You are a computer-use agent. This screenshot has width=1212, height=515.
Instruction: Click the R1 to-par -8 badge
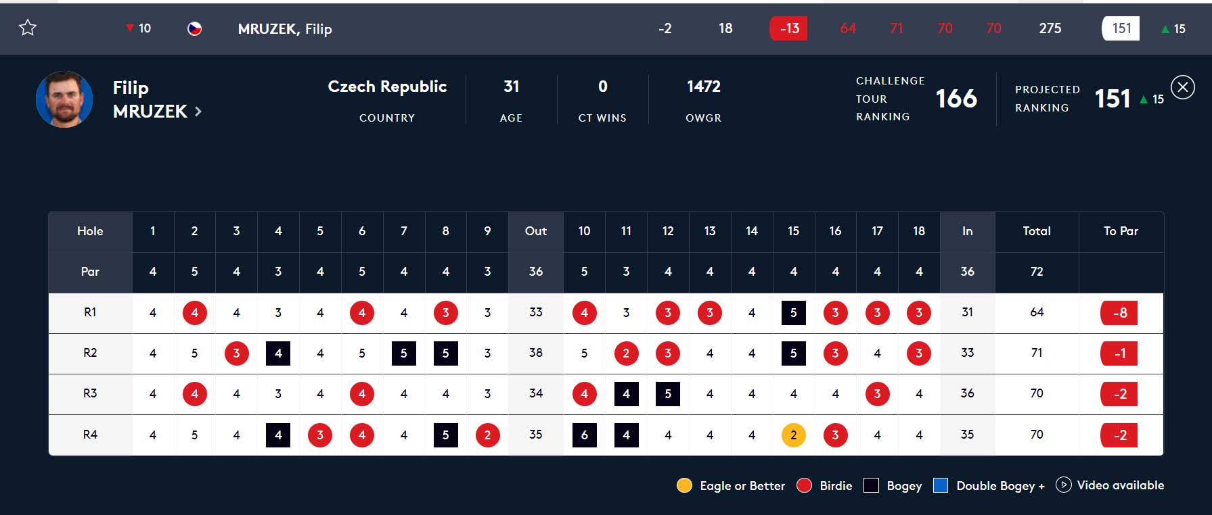click(x=1120, y=313)
